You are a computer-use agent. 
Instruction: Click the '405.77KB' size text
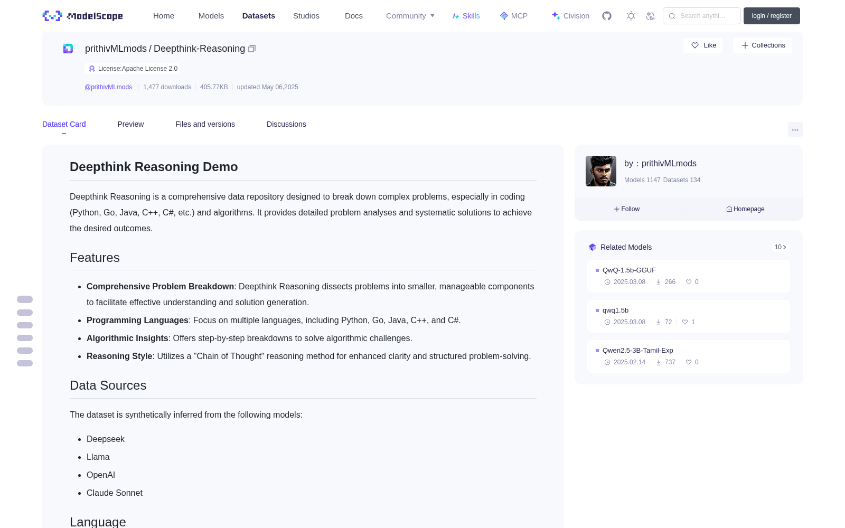(x=214, y=87)
